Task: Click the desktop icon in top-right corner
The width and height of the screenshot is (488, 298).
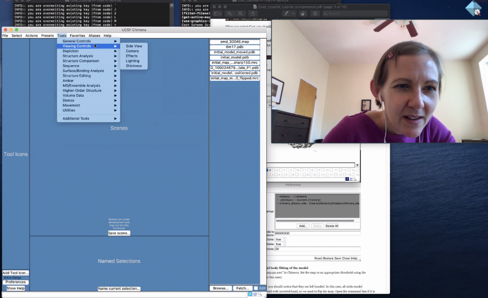Action: click(474, 9)
